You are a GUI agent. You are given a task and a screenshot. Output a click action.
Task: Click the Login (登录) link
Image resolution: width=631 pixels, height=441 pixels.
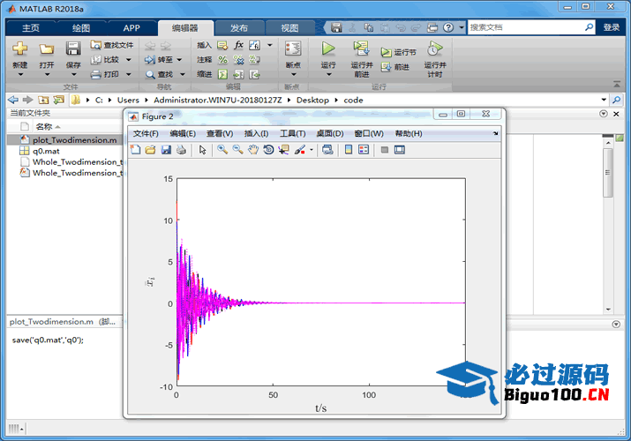point(612,27)
